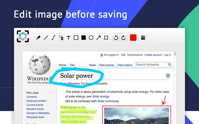199x124 pixels.
Task: Open the Random article link
Action: click(x=35, y=109)
